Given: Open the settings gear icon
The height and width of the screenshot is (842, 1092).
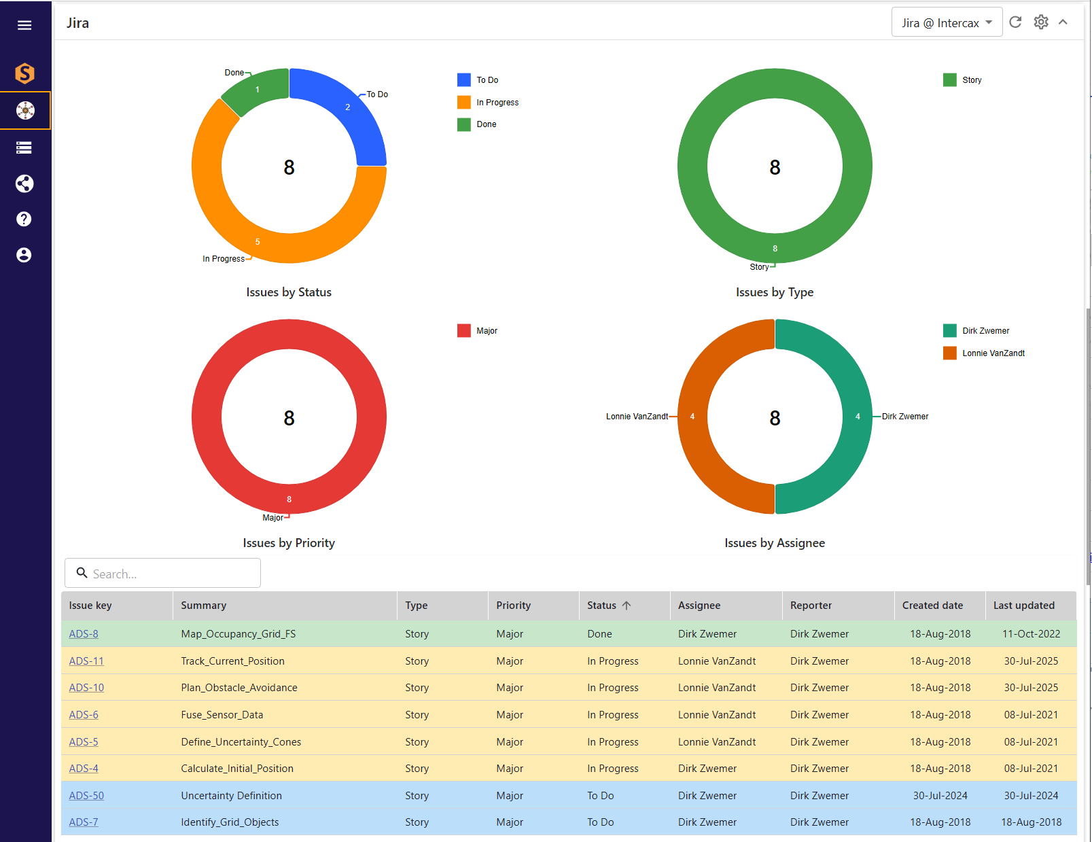Looking at the screenshot, I should (1041, 22).
